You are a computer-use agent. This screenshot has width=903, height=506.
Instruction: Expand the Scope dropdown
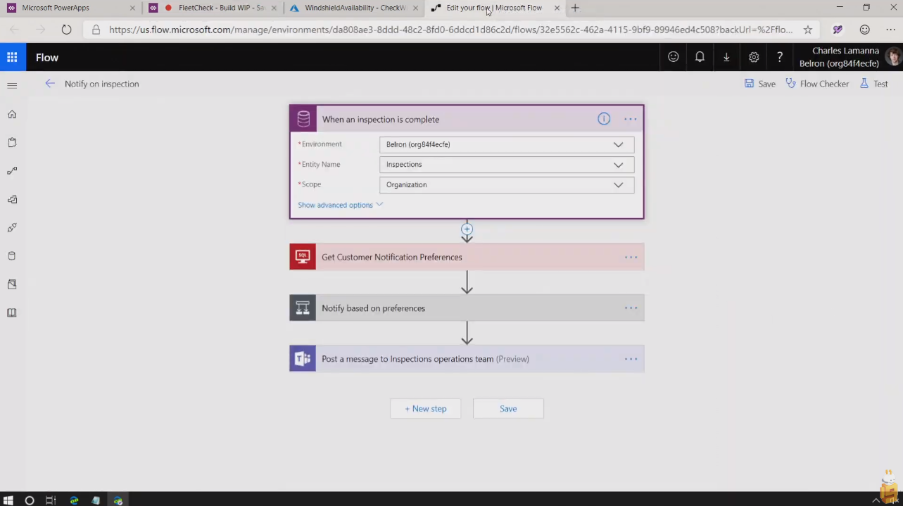point(506,184)
